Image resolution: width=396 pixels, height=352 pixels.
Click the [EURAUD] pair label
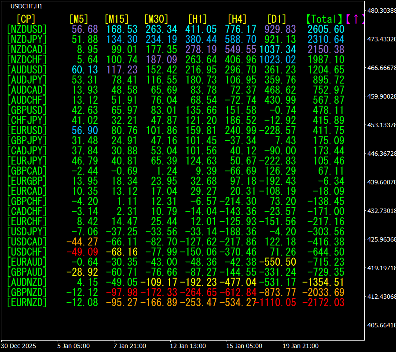coord(27,262)
